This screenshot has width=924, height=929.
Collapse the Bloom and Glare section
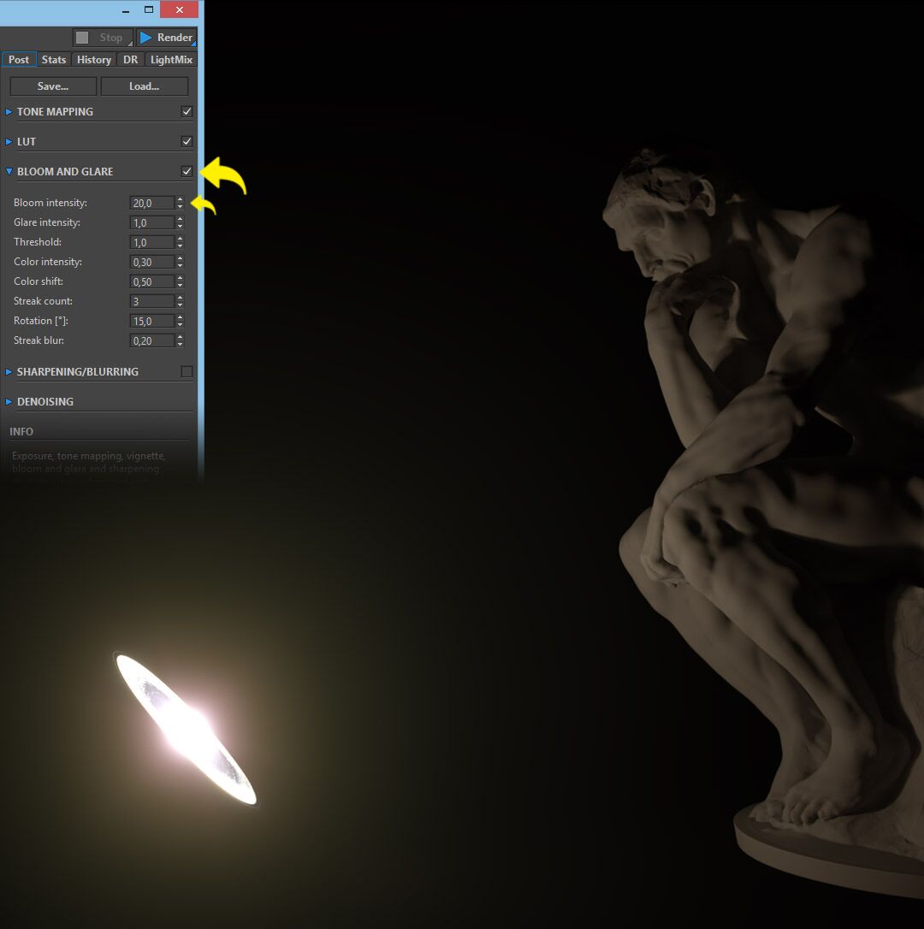point(9,171)
